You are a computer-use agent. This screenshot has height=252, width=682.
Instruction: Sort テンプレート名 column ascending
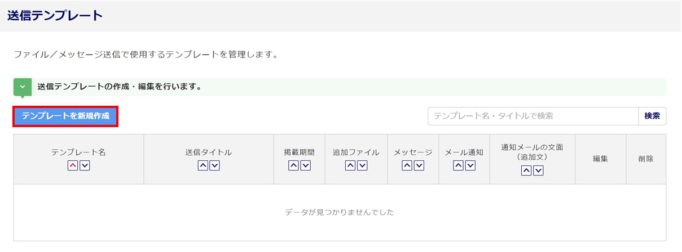[x=73, y=165]
